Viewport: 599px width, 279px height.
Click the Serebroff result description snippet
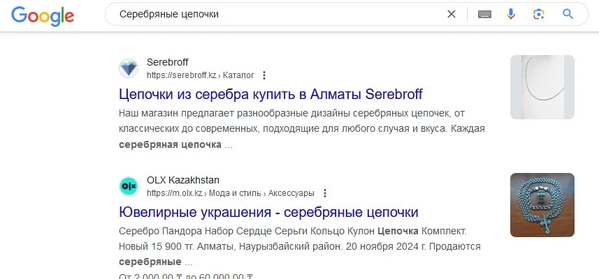302,129
